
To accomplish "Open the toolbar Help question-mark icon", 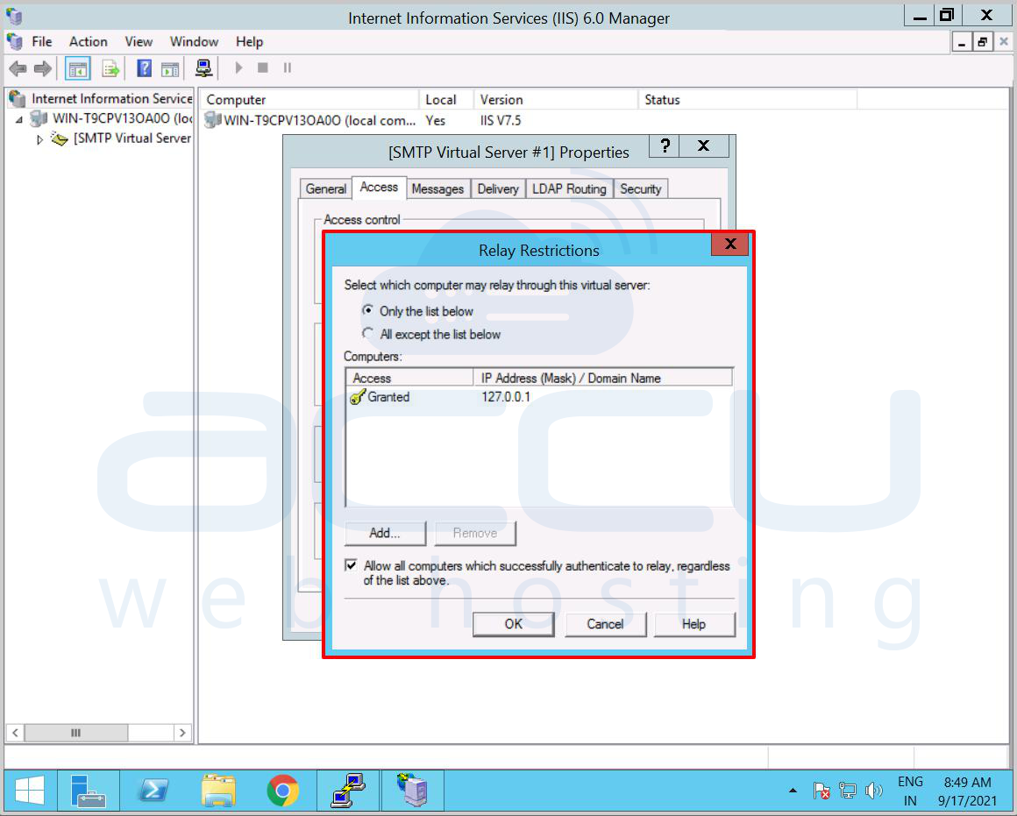I will (x=144, y=68).
